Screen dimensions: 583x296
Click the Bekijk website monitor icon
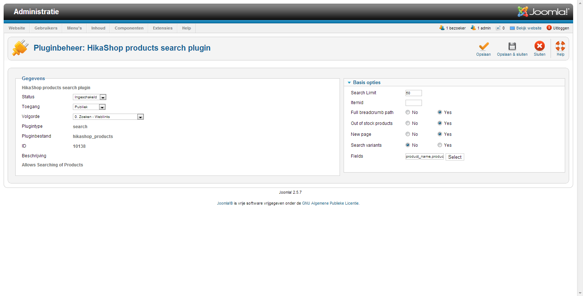click(512, 28)
